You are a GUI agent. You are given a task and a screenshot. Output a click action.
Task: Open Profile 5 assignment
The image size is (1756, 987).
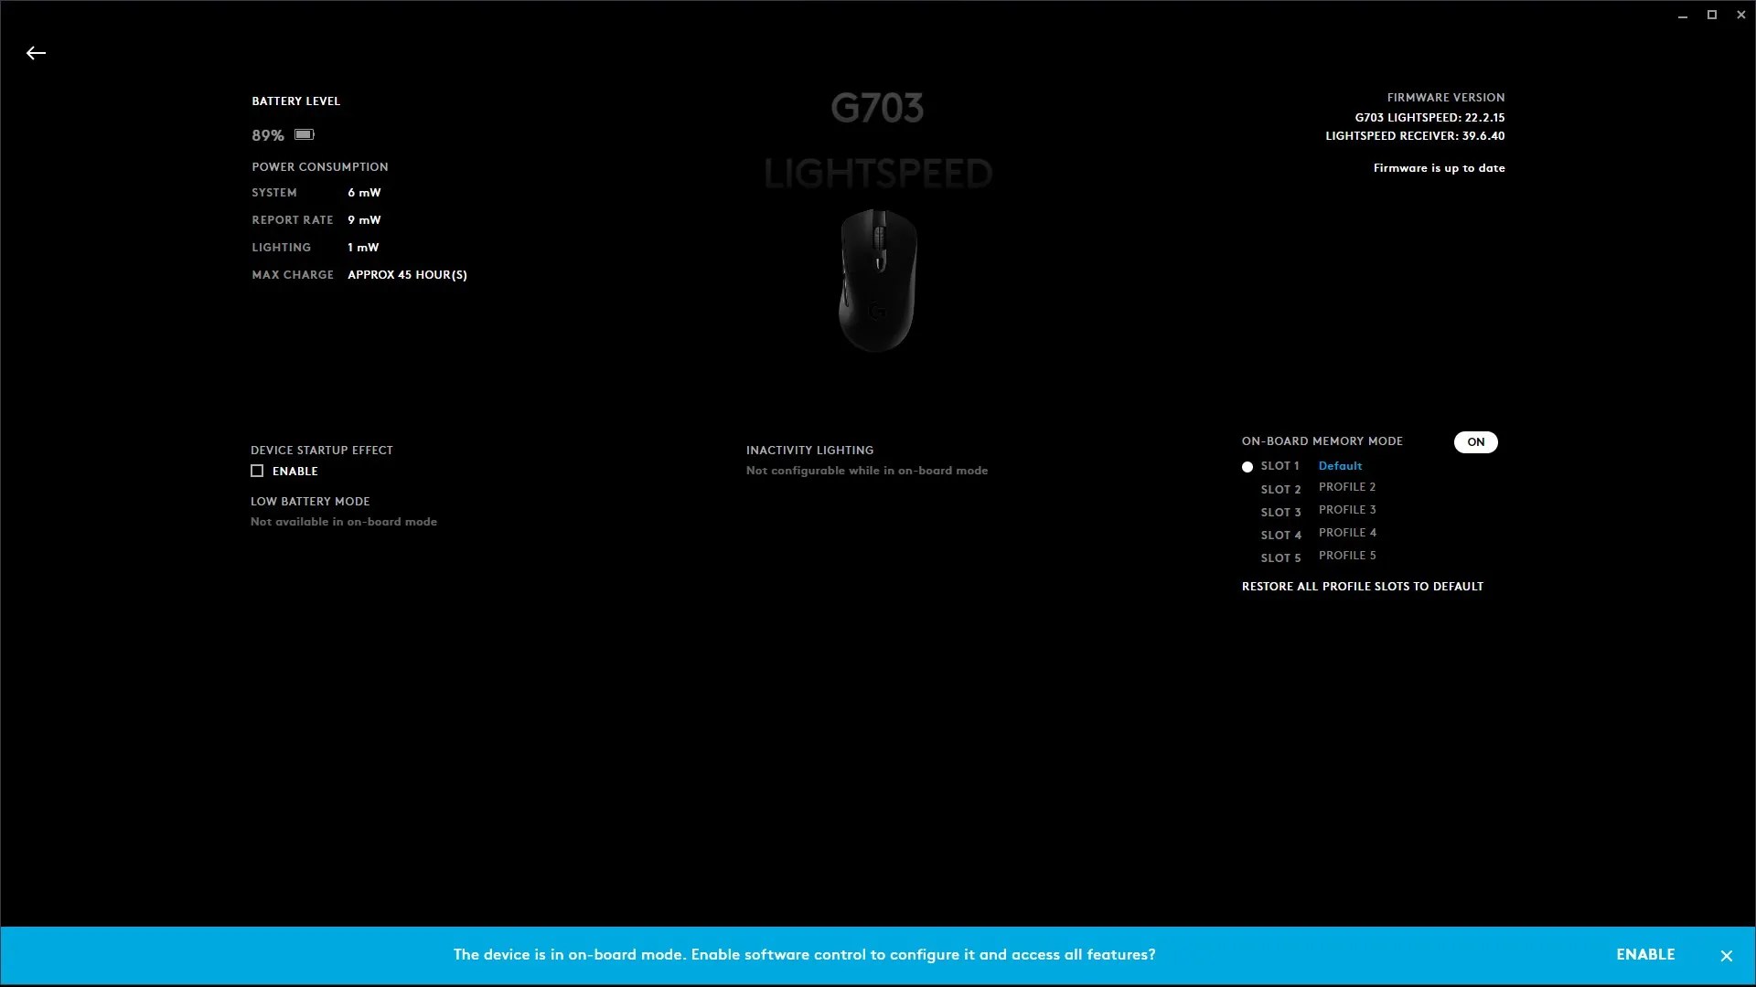1347,556
